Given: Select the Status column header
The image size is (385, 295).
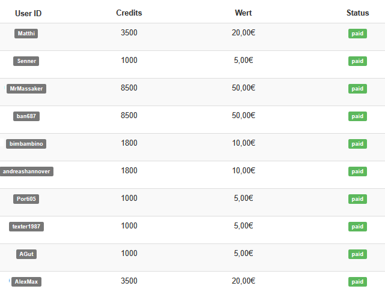Looking at the screenshot, I should click(357, 13).
